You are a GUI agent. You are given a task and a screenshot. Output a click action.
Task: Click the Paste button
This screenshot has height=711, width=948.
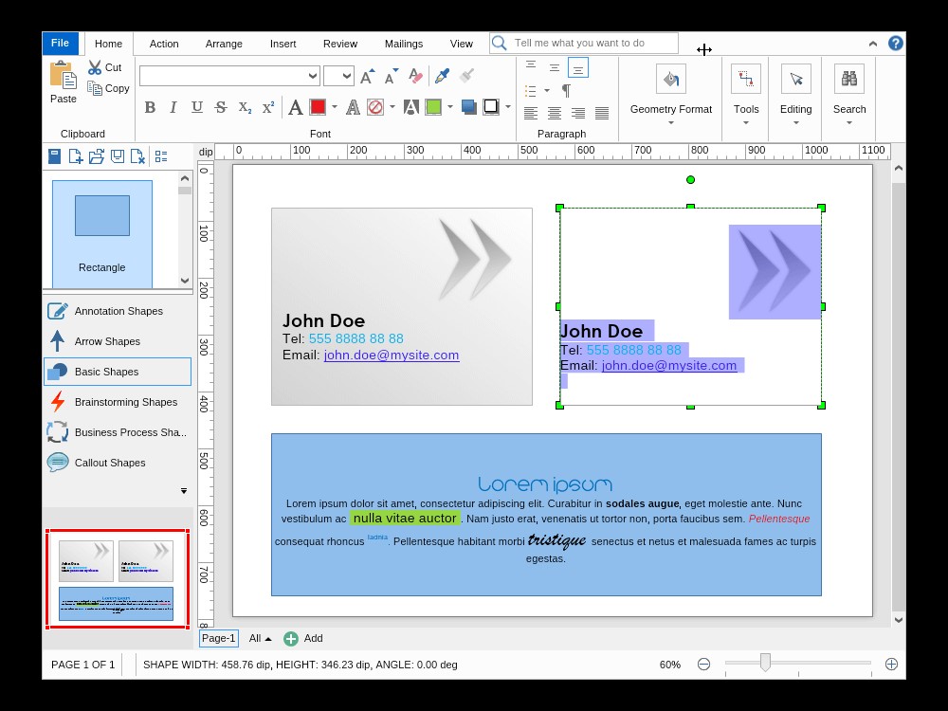63,83
